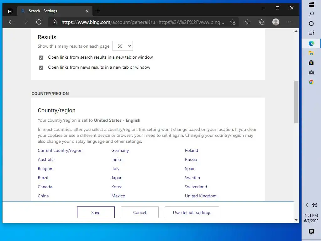The width and height of the screenshot is (321, 241).
Task: Open Task View on taskbar
Action: (x=311, y=33)
